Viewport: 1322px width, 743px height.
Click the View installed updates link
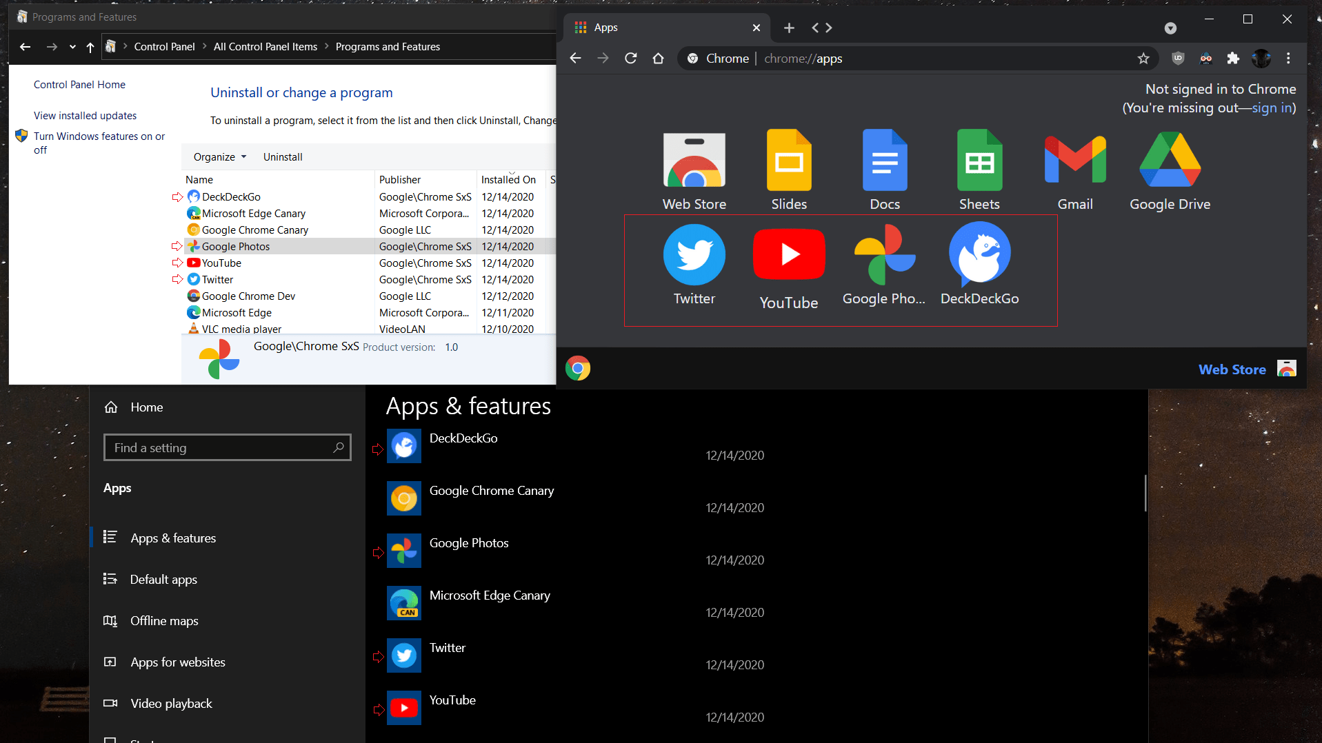pyautogui.click(x=85, y=116)
